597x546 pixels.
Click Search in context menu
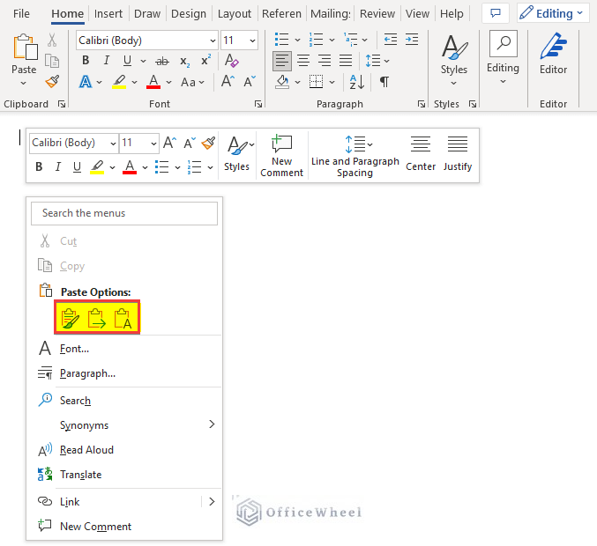coord(124,401)
